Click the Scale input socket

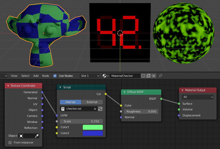(x=57, y=121)
